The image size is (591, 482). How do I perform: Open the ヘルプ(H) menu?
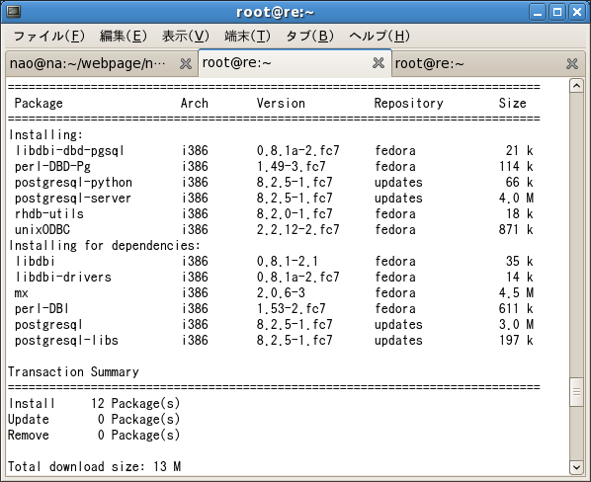point(380,37)
